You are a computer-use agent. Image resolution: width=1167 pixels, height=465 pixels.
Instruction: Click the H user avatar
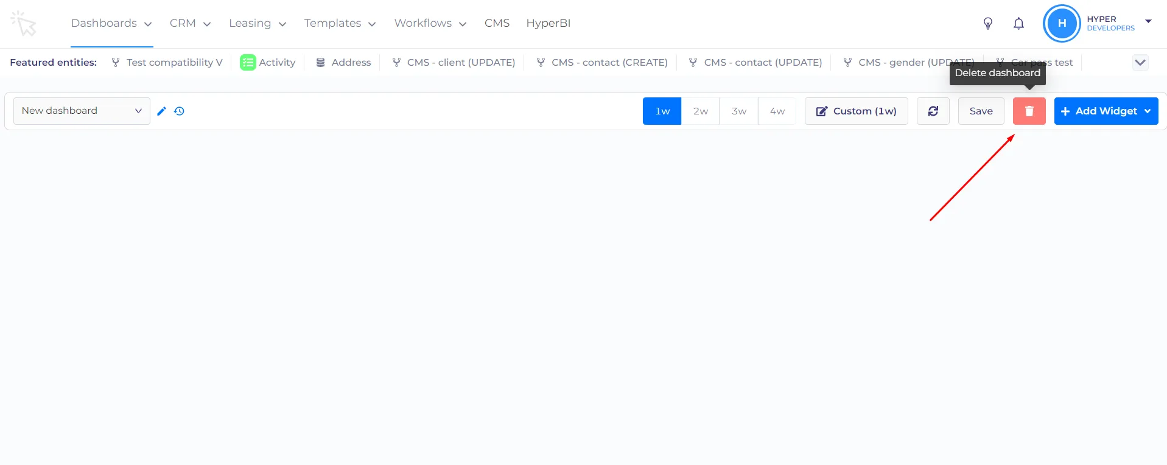point(1062,24)
